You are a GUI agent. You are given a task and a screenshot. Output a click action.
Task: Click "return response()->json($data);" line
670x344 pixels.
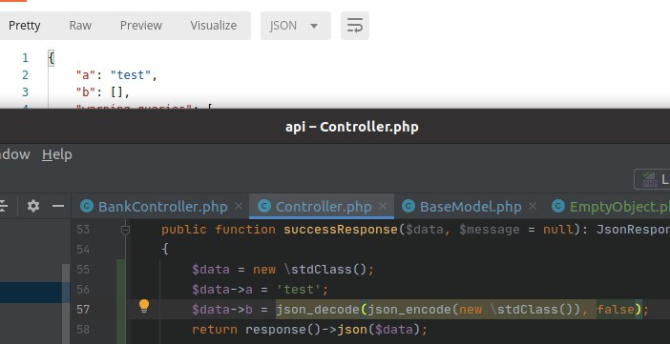(x=309, y=330)
